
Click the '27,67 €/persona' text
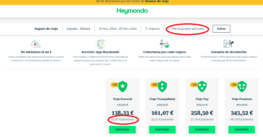pyautogui.click(x=122, y=119)
